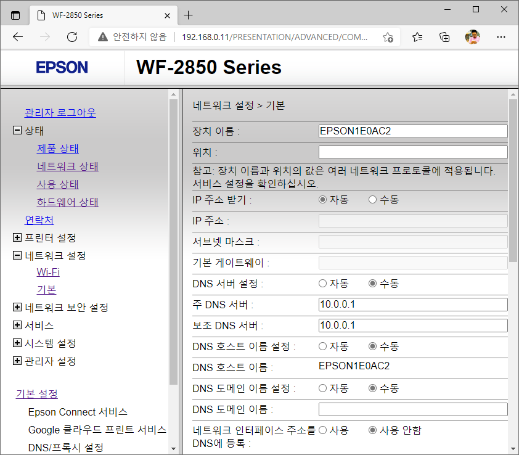Open the 네트워크 상태 link
The height and width of the screenshot is (455, 519).
(x=68, y=166)
